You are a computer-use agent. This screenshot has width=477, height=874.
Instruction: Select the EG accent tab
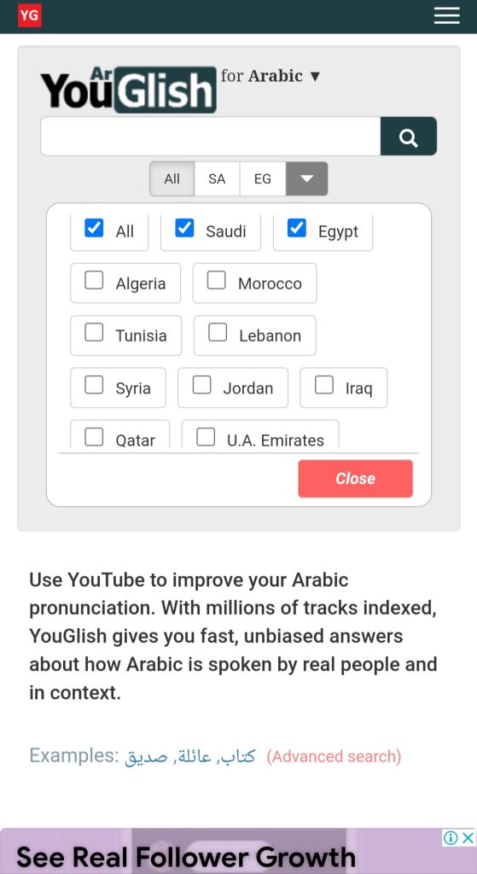pyautogui.click(x=263, y=179)
